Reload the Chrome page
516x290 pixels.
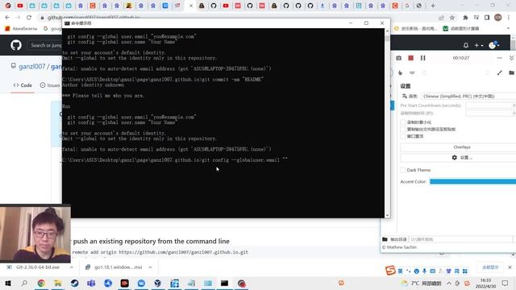[29, 18]
